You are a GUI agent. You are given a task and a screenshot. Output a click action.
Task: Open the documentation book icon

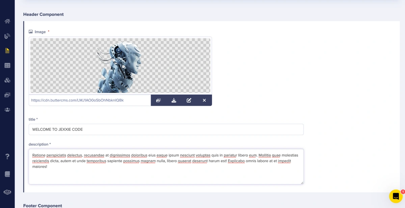click(7, 174)
